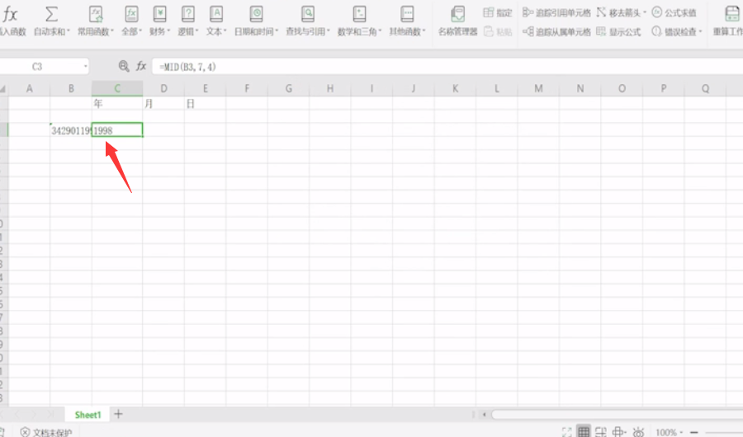
Task: Click the cell labeled 月
Action: pos(163,104)
